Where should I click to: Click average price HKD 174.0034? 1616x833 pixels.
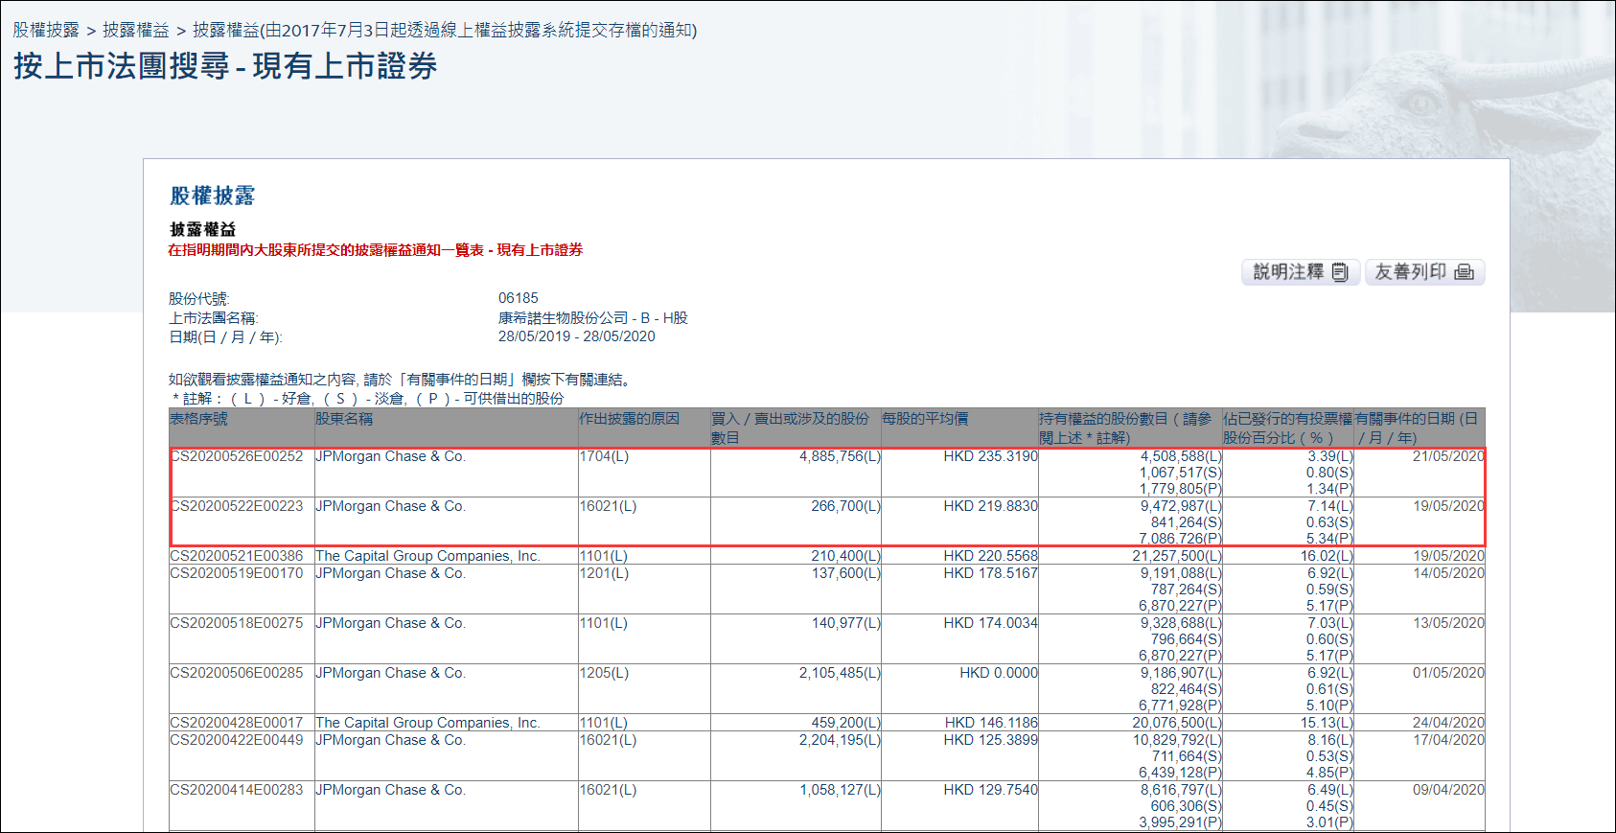coord(990,623)
